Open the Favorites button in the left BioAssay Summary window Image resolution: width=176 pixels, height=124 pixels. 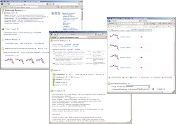pos(4,7)
